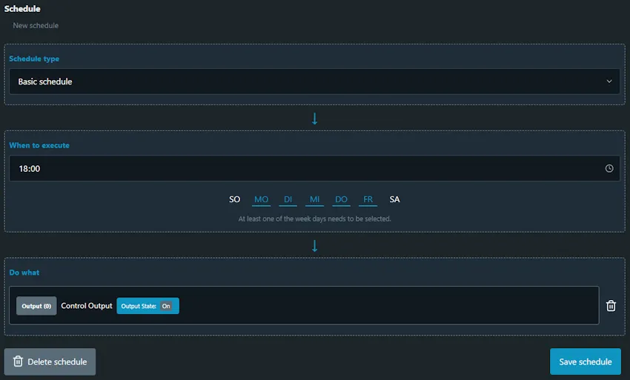This screenshot has width=630, height=380.
Task: Click the Control Output action label
Action: coord(87,306)
